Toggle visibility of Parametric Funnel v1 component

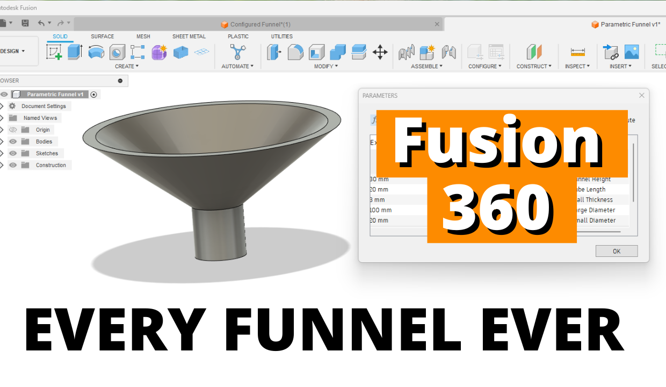coord(4,95)
